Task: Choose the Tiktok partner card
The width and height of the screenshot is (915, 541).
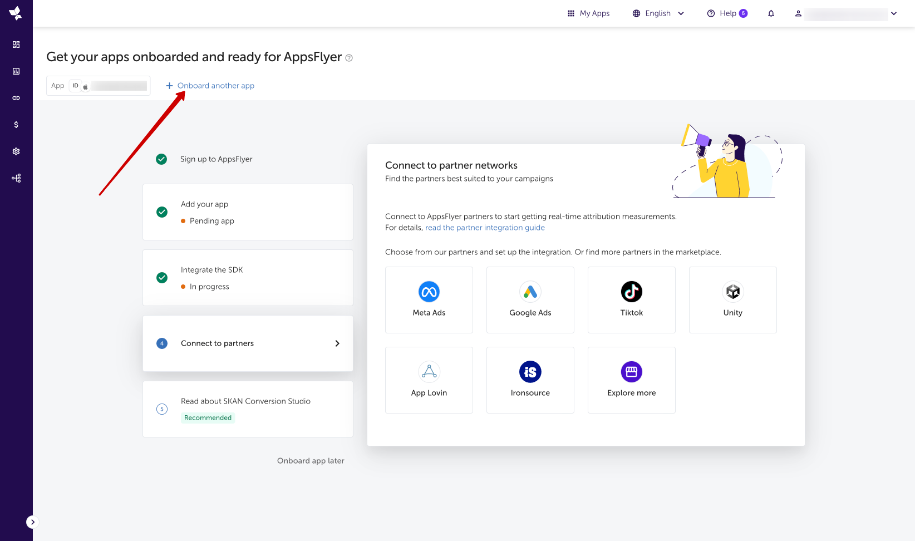Action: click(632, 300)
